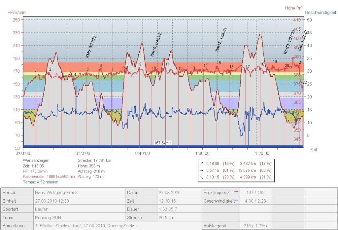
Task: Select the KM5: 0:21:22 split label
Action: [91, 47]
